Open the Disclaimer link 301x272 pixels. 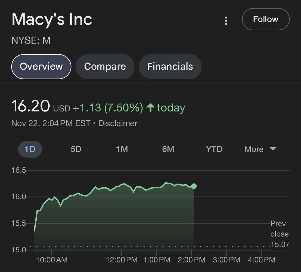pyautogui.click(x=118, y=123)
